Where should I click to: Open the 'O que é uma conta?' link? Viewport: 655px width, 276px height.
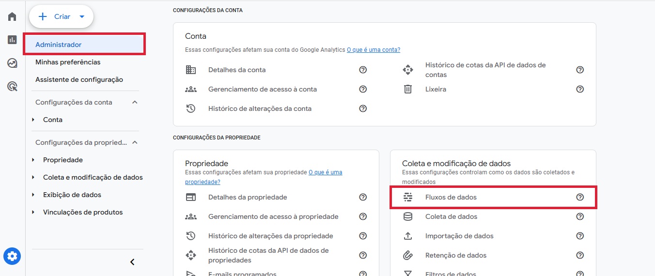point(374,50)
